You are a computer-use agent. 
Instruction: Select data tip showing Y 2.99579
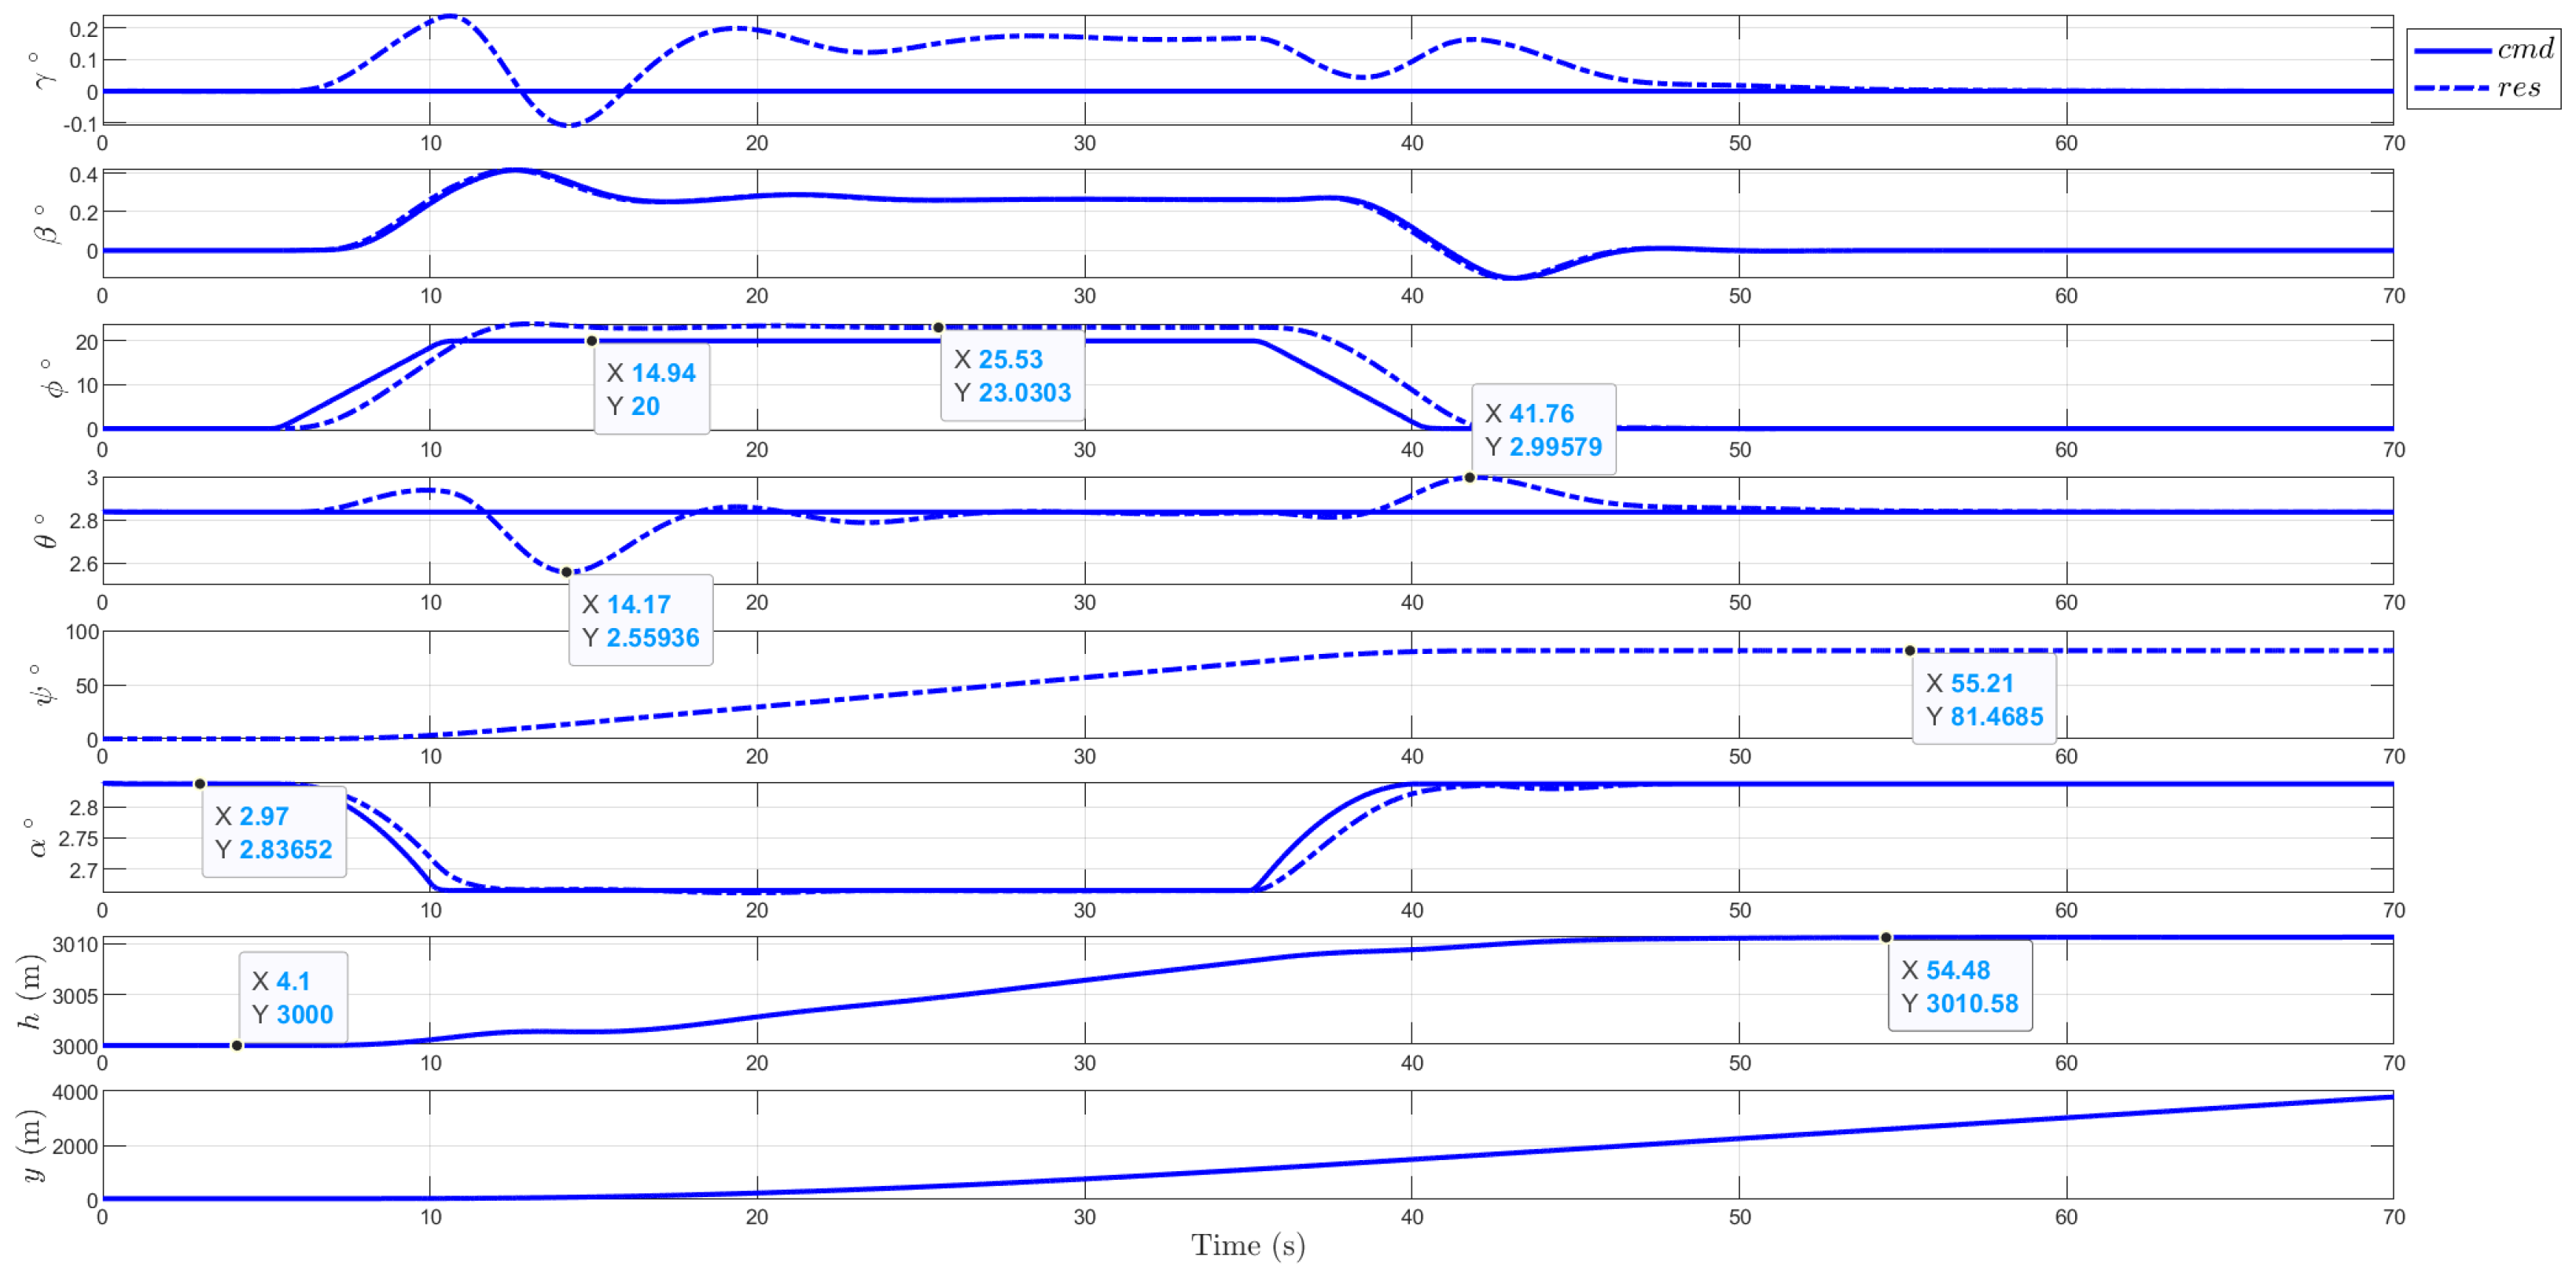tap(1543, 430)
